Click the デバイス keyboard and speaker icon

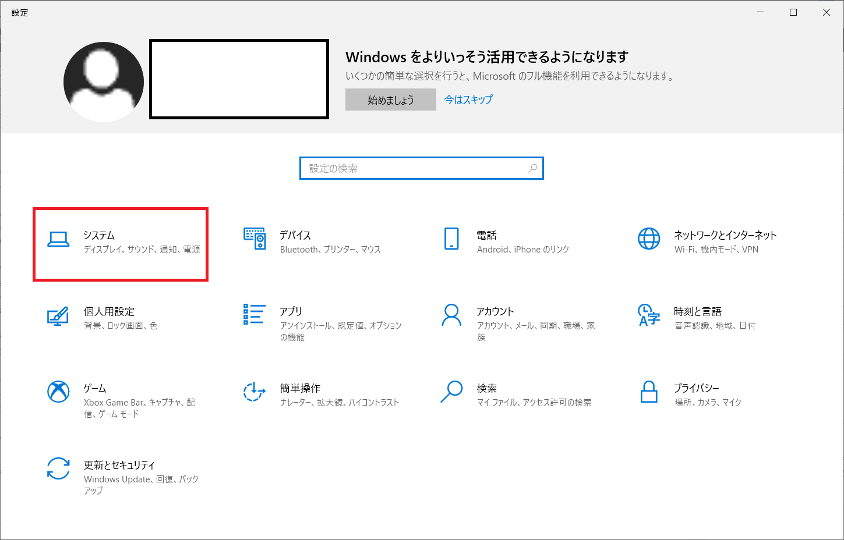(x=255, y=239)
